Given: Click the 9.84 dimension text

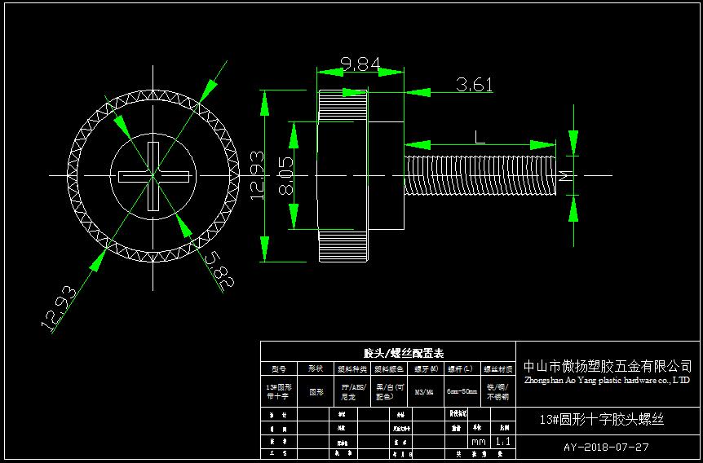Looking at the screenshot, I should click(360, 64).
